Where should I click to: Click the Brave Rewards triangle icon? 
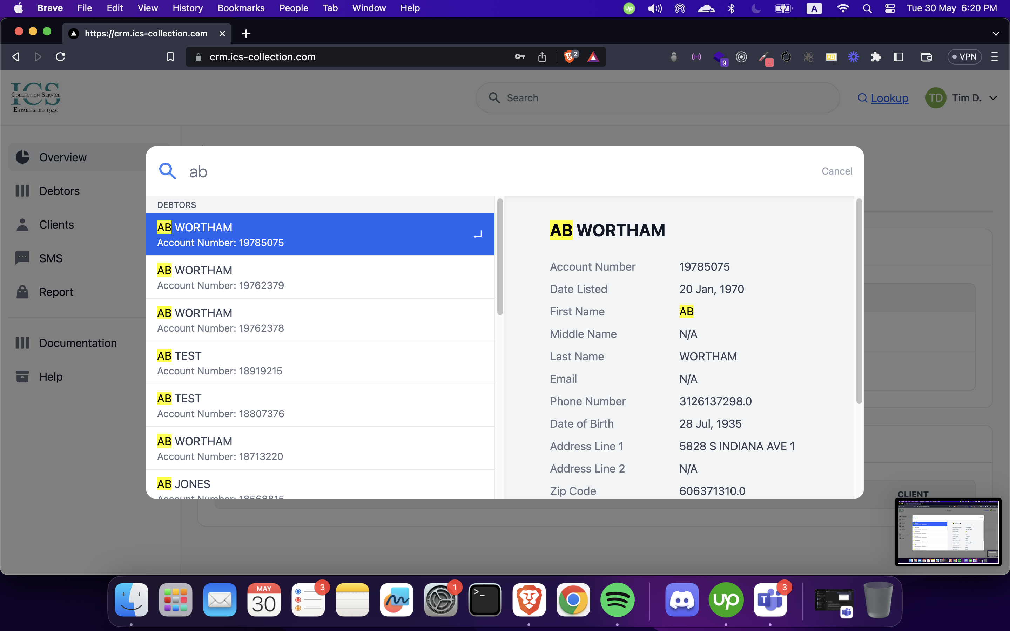coord(593,57)
